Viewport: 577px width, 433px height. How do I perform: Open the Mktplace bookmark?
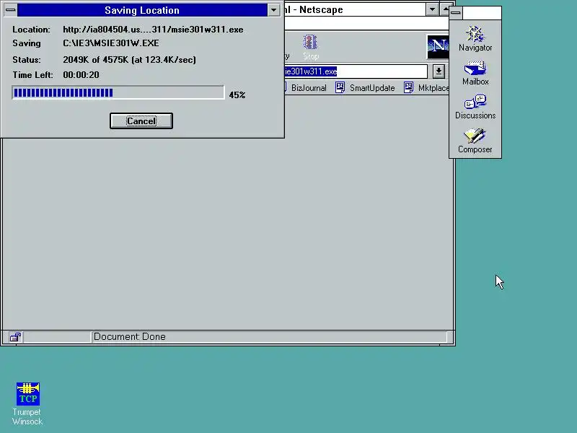coord(426,87)
